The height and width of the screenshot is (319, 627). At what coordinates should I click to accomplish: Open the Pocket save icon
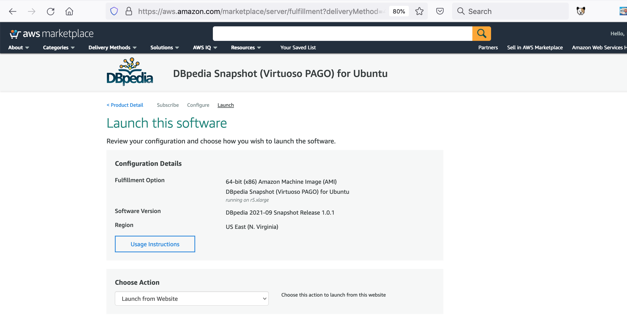[x=440, y=11]
